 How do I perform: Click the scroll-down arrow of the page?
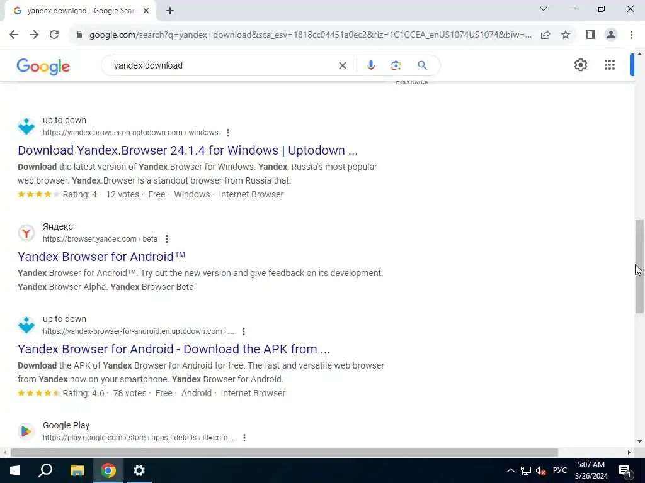point(639,442)
